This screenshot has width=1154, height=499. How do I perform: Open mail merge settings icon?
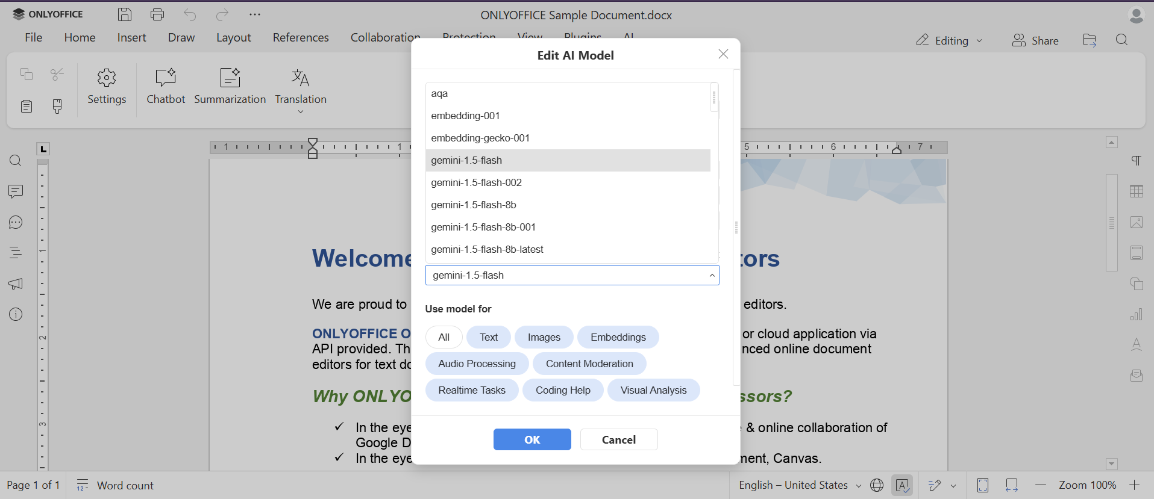pos(1137,376)
